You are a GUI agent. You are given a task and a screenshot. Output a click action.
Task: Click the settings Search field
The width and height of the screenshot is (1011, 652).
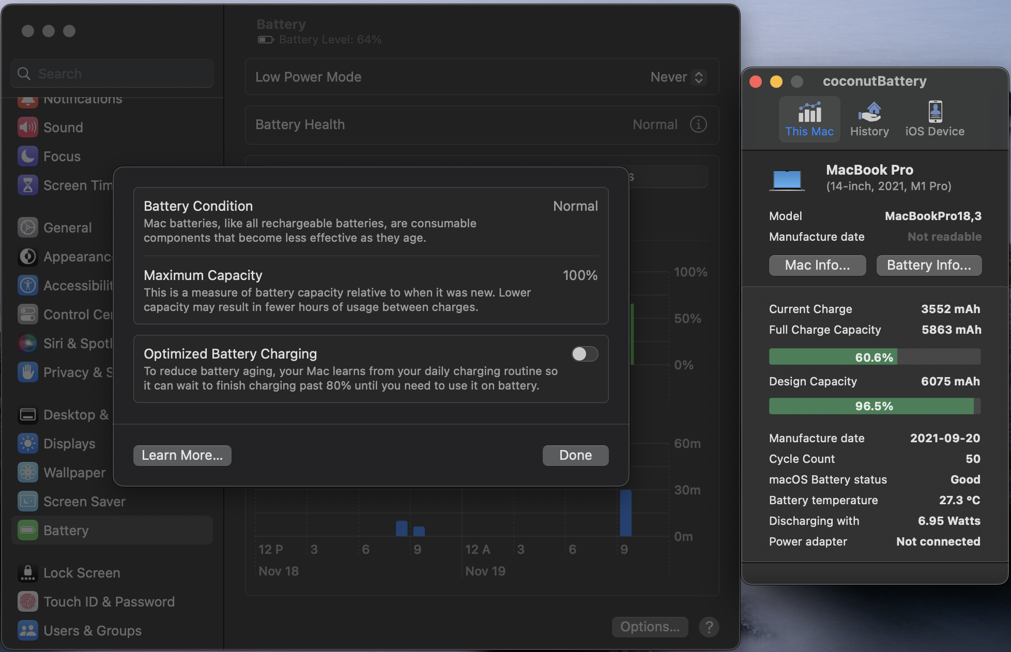coord(112,74)
